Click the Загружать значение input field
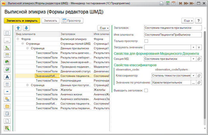This screenshot has width=208, height=135. pos(168,47)
